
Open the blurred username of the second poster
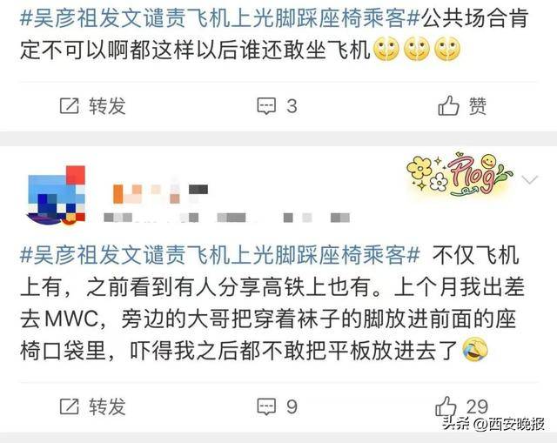pos(160,193)
